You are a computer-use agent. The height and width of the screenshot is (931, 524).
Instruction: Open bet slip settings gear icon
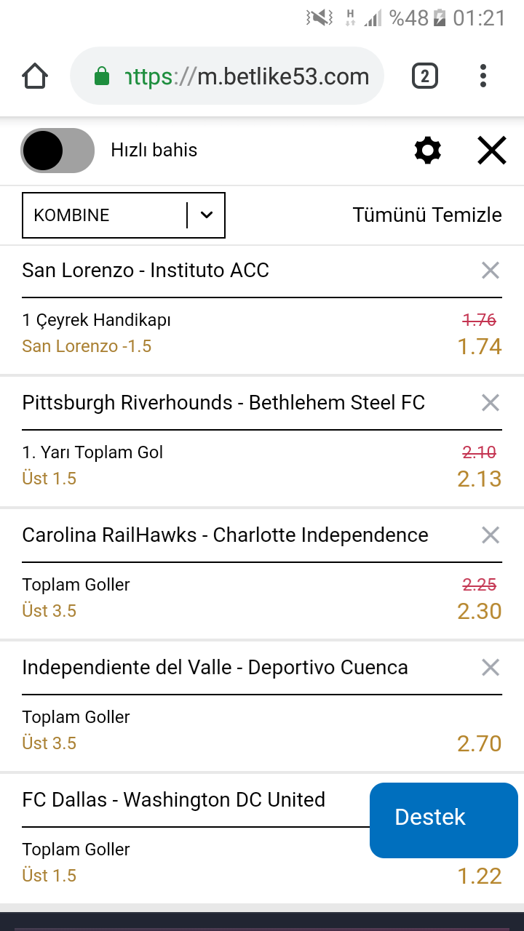tap(428, 151)
